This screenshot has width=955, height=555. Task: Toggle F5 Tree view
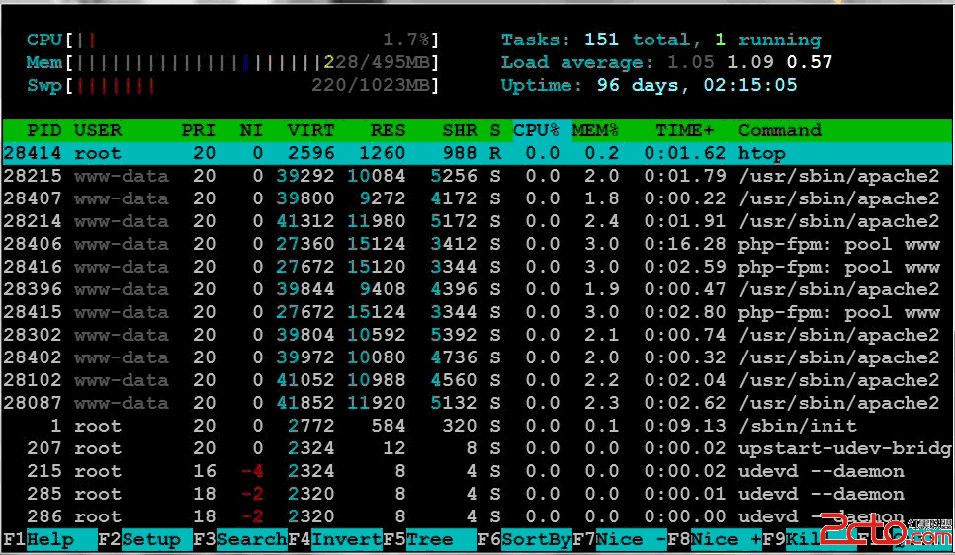pos(431,539)
